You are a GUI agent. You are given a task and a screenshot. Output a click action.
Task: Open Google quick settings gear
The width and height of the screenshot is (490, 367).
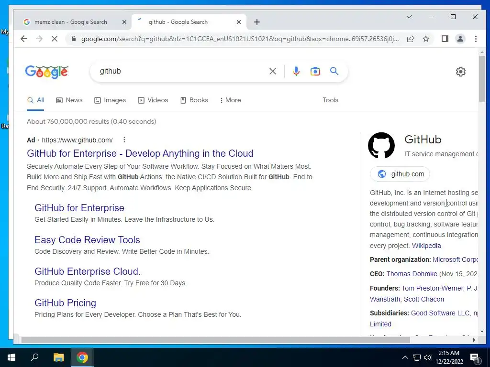pos(461,72)
